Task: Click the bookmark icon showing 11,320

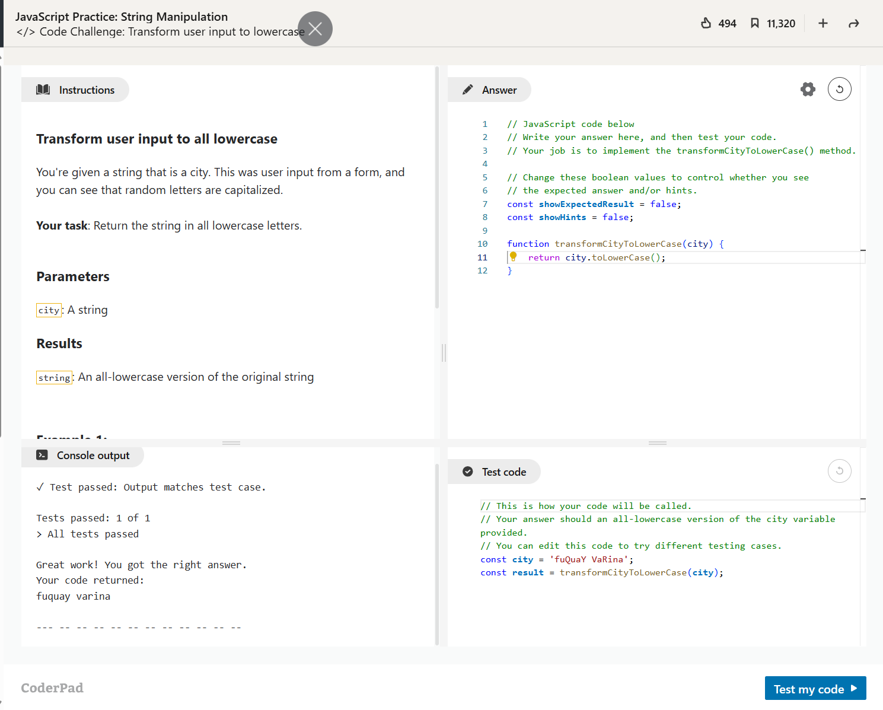Action: pyautogui.click(x=754, y=23)
